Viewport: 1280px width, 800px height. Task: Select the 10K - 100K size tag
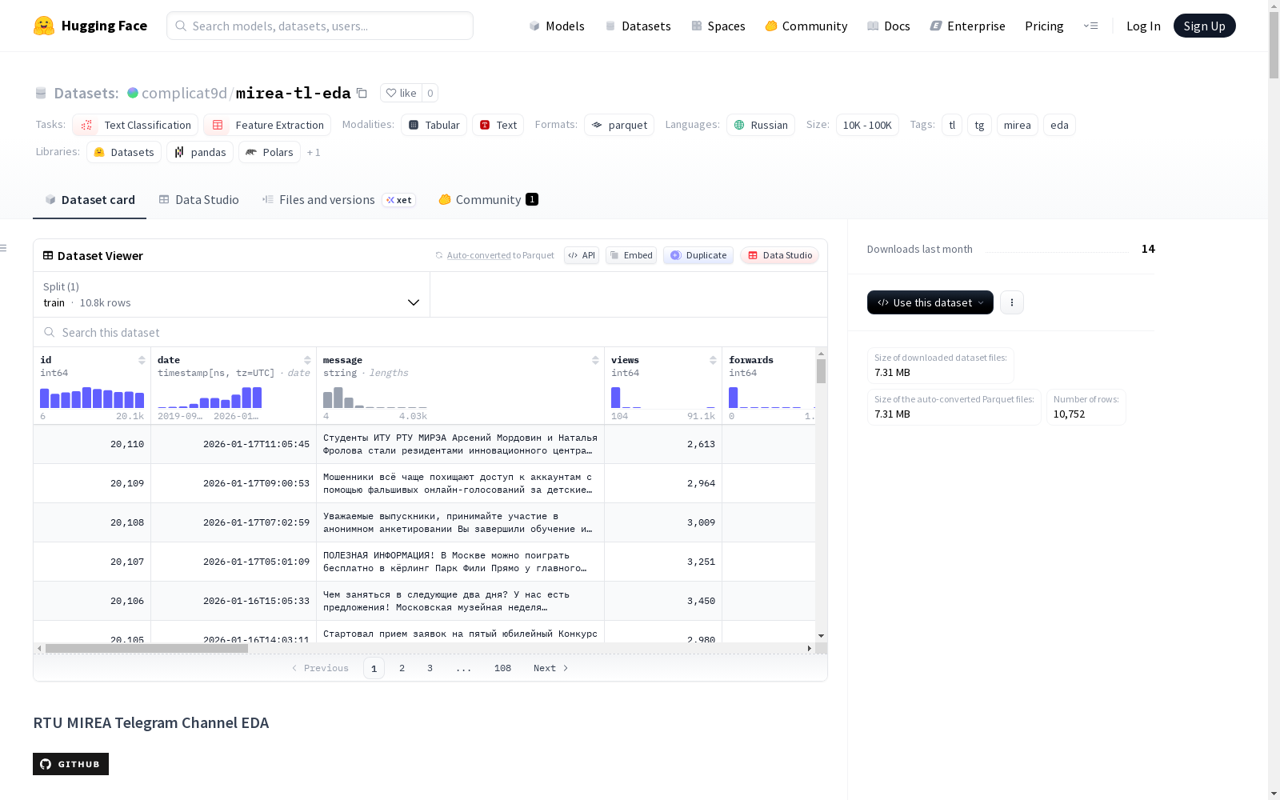tap(867, 125)
